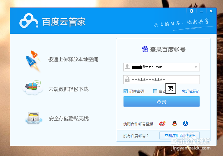
Task: Click the 安全存储隐私无忧 text
Action: [69, 118]
